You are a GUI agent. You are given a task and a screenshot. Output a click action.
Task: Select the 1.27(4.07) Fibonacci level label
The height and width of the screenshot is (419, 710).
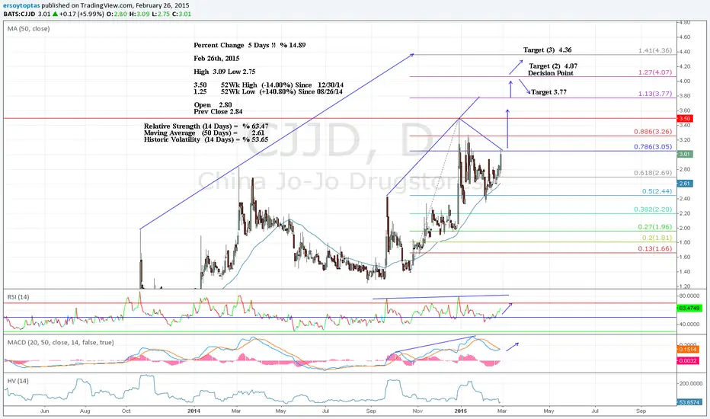[654, 72]
